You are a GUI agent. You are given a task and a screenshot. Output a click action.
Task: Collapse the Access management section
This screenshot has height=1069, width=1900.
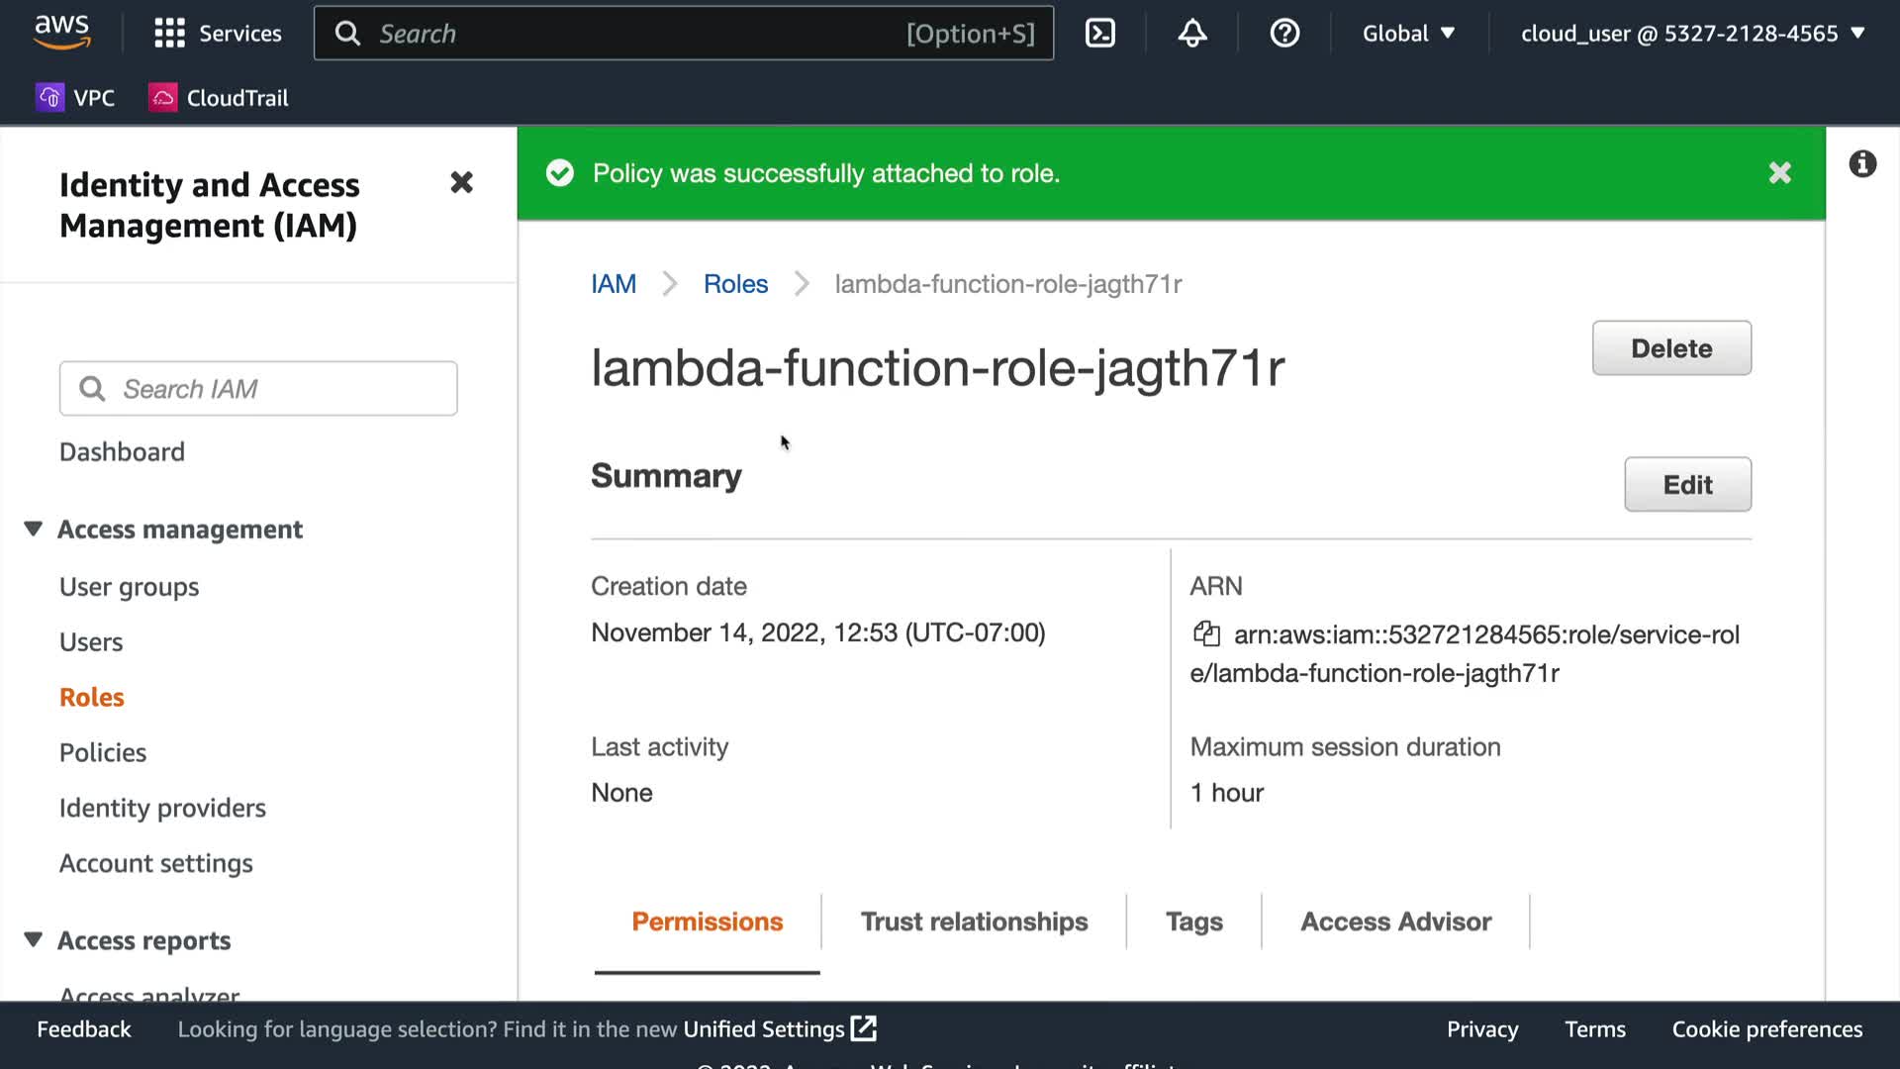(x=33, y=529)
